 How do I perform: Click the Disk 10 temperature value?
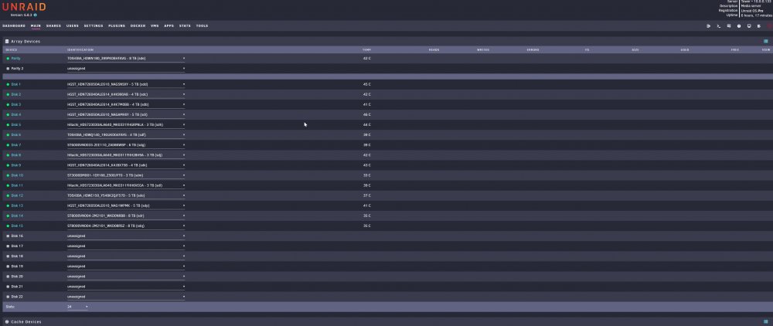(366, 175)
